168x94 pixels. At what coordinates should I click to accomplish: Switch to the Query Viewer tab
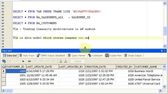tap(77, 56)
